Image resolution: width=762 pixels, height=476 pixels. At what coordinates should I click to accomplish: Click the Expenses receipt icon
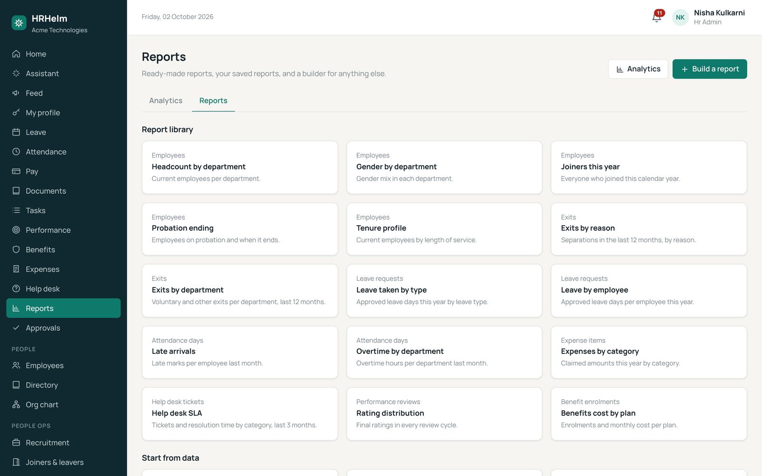coord(16,269)
